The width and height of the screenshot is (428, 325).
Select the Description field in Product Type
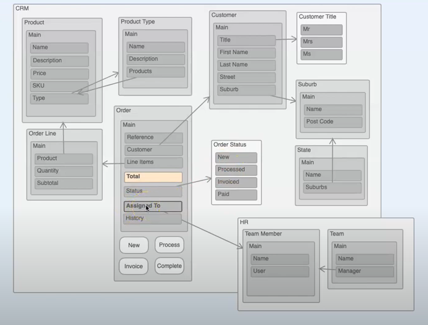coord(155,59)
